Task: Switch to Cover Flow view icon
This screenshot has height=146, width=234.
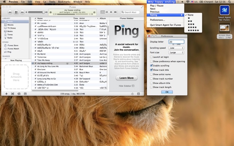Action: point(115,12)
